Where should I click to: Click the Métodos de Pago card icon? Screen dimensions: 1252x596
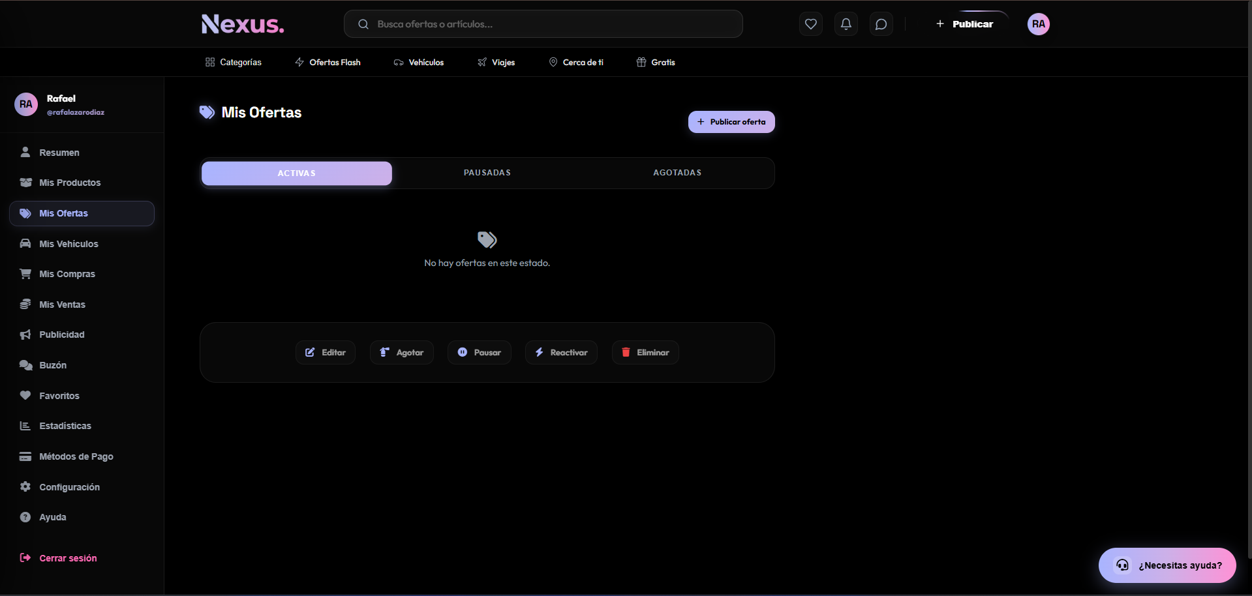[x=25, y=456]
